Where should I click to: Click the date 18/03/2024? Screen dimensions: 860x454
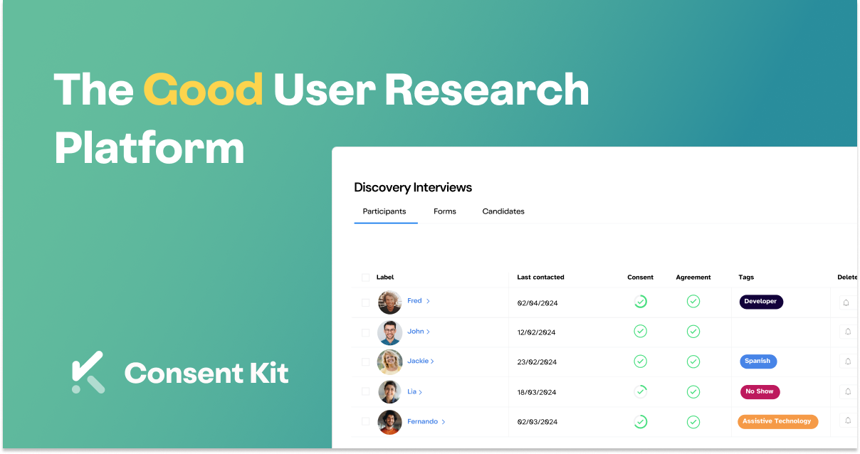click(x=537, y=392)
